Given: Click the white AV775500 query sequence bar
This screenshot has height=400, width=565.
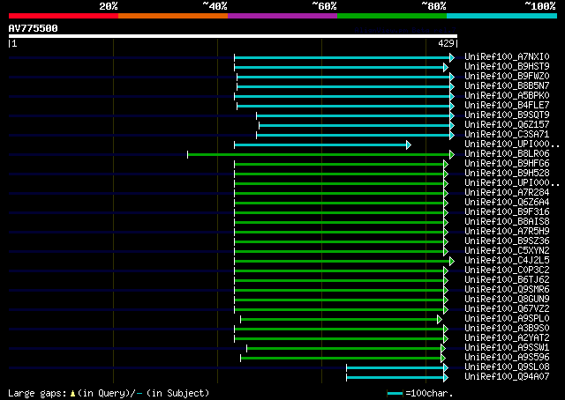Looking at the screenshot, I should pos(233,36).
